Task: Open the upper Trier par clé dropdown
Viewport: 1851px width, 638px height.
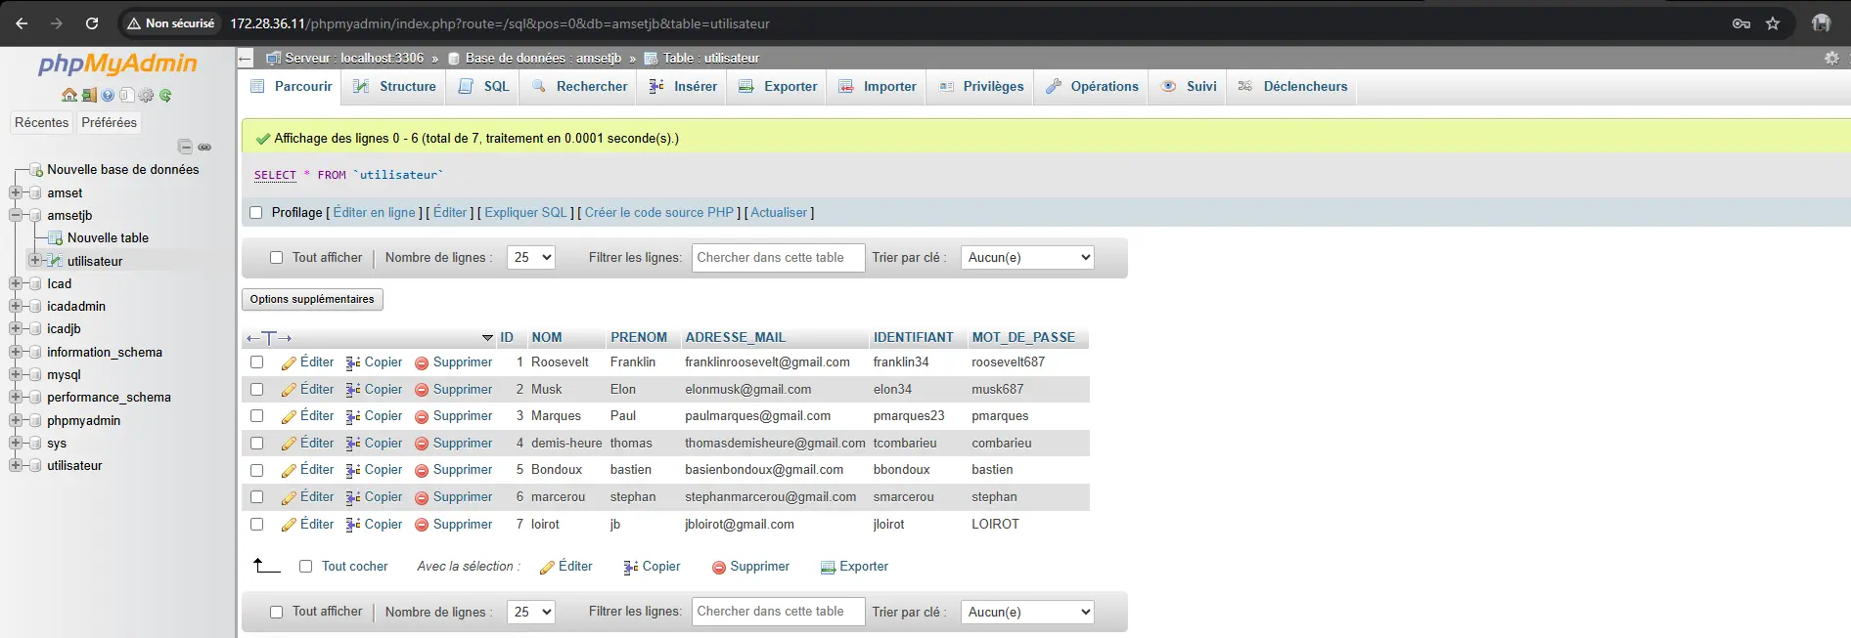Action: 1027,258
